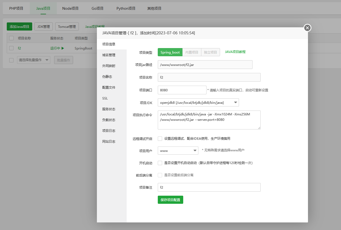Select the 内置项目 project type
The image size is (341, 230).
point(192,52)
